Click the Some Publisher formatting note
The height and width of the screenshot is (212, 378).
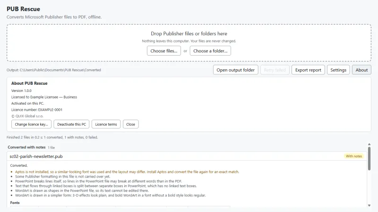click(62, 176)
